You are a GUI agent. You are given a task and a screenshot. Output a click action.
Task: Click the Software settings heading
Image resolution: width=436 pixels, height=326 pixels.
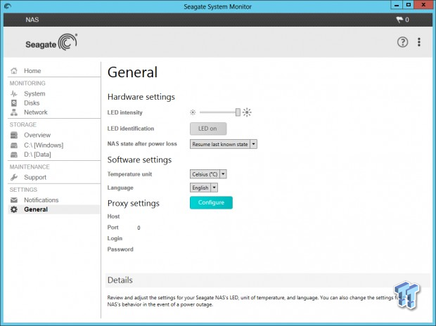(139, 159)
